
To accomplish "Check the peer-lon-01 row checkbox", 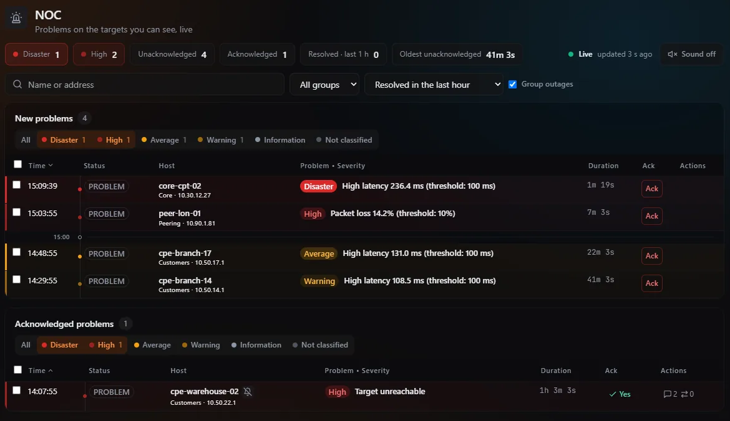I will click(x=17, y=212).
